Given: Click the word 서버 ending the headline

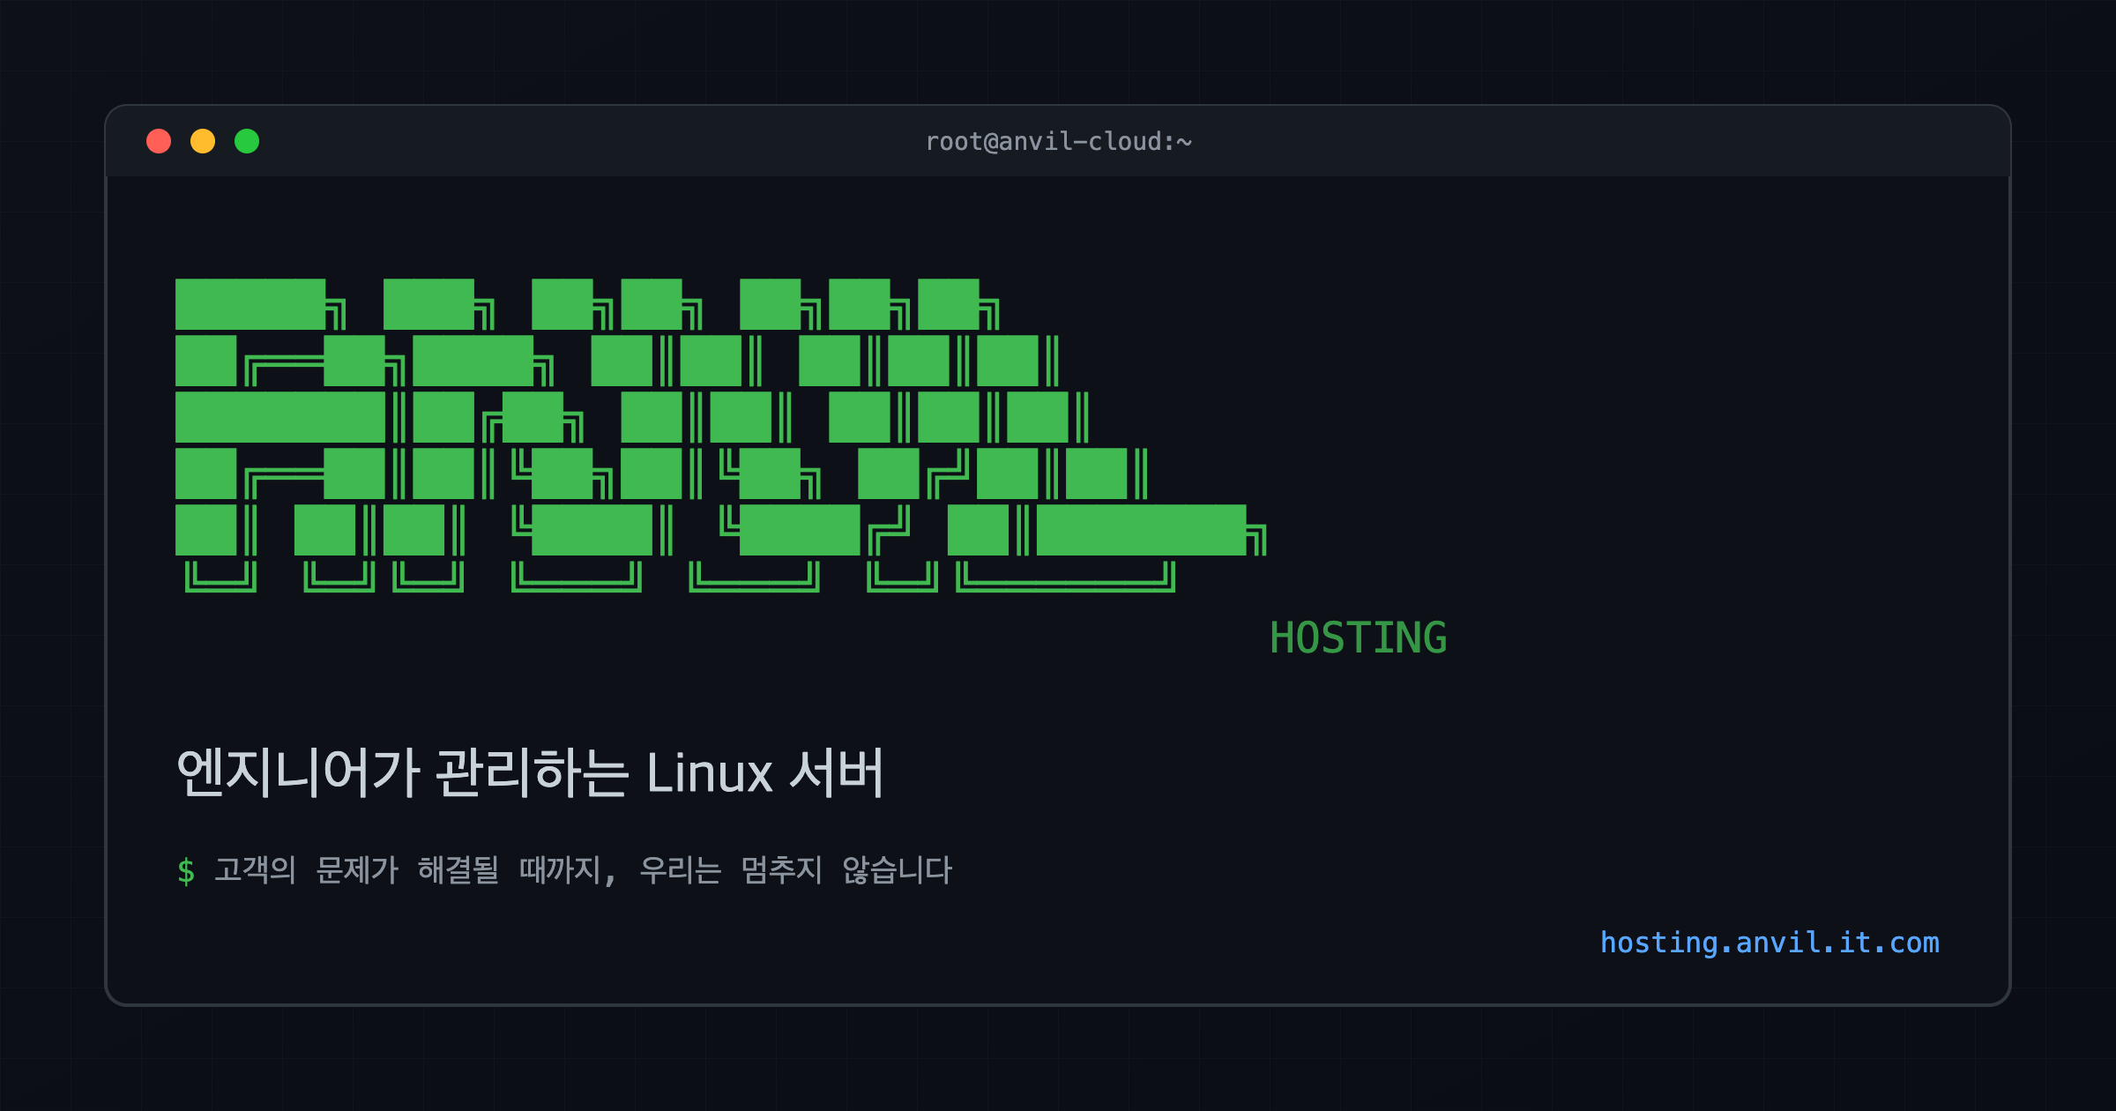Looking at the screenshot, I should point(836,773).
